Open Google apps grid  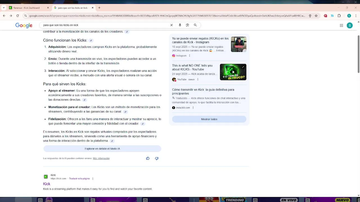coord(341,26)
